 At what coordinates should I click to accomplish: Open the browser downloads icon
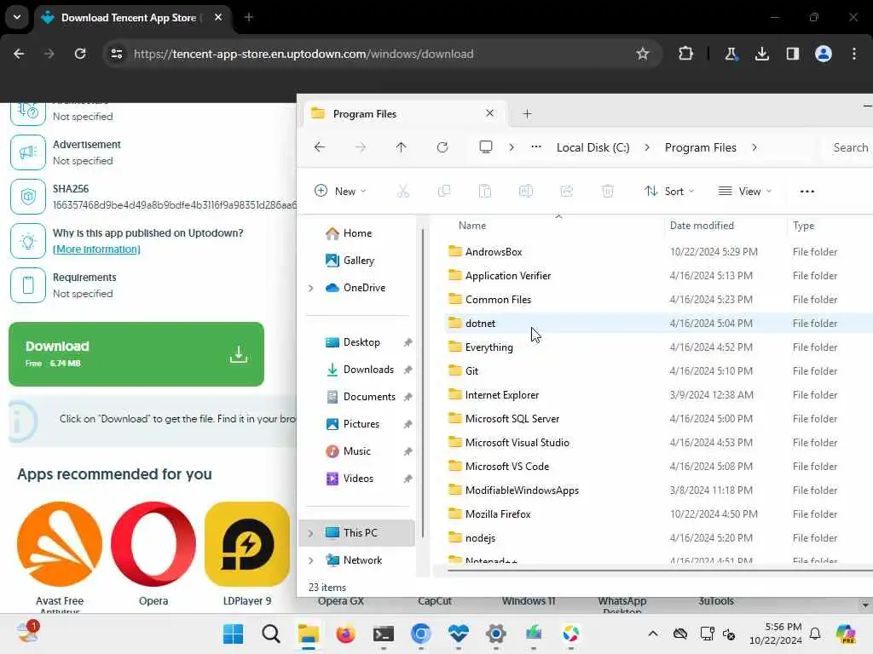pyautogui.click(x=761, y=54)
